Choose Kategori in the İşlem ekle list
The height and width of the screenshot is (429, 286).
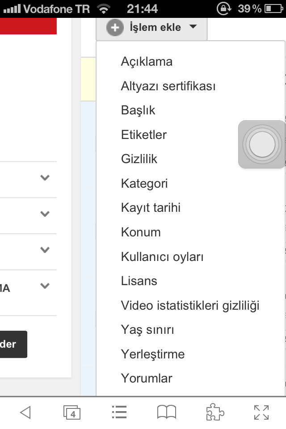(144, 183)
